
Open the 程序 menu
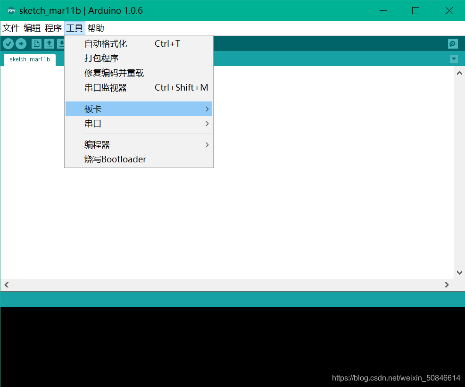click(x=53, y=28)
